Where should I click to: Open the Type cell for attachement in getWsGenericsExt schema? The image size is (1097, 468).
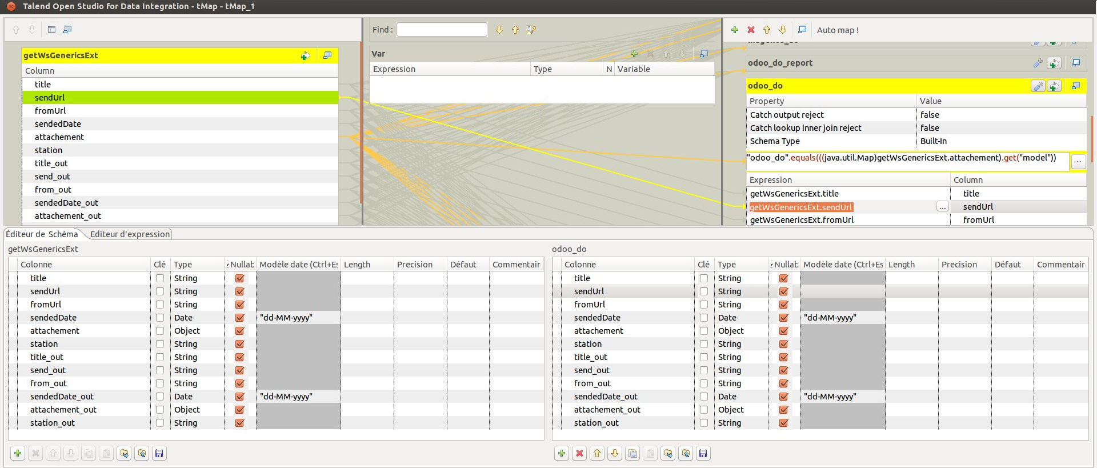coord(197,331)
